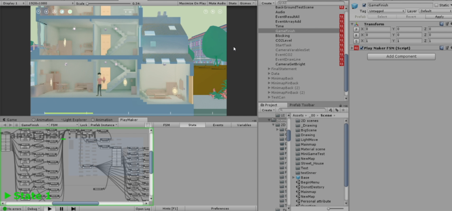
Task: Open Transform component help reference icon
Action: point(442,24)
